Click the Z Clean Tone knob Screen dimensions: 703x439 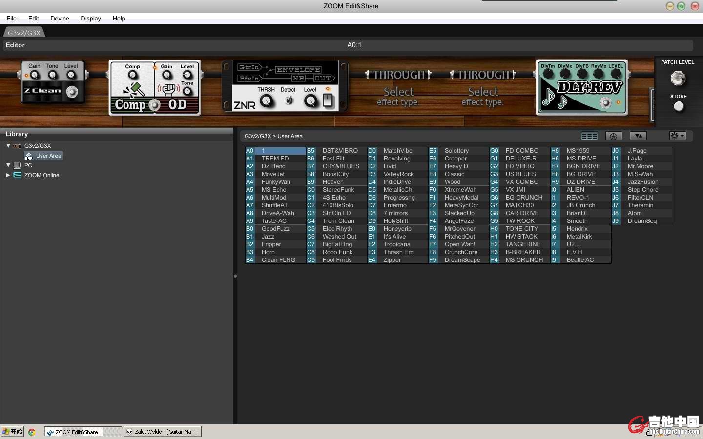tap(53, 75)
